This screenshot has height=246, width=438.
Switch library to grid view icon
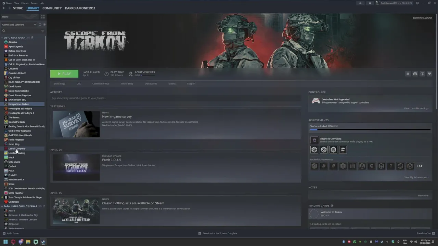point(42,16)
